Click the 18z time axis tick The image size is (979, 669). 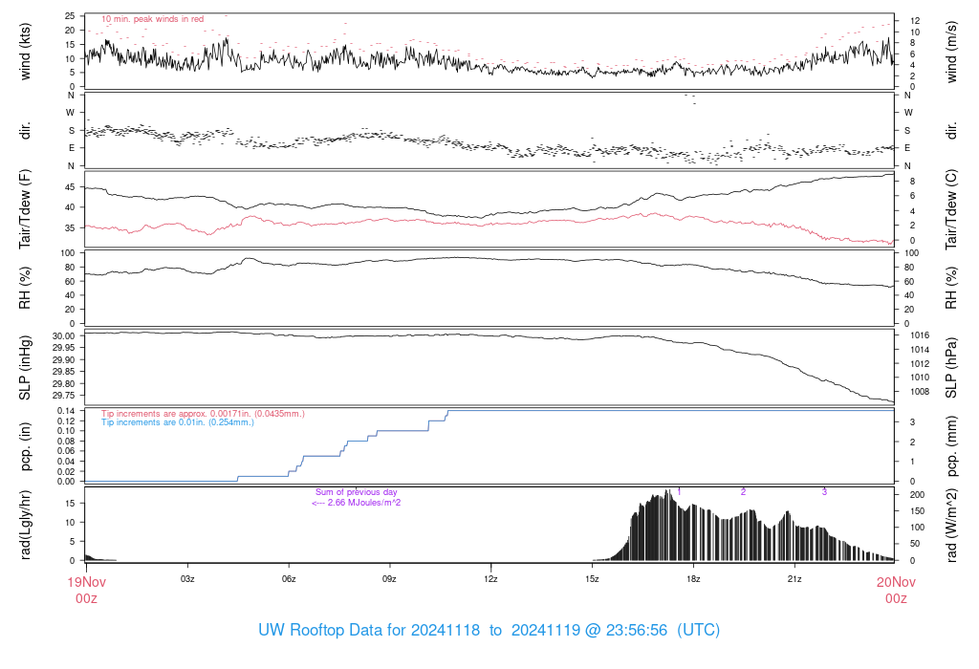(x=693, y=579)
